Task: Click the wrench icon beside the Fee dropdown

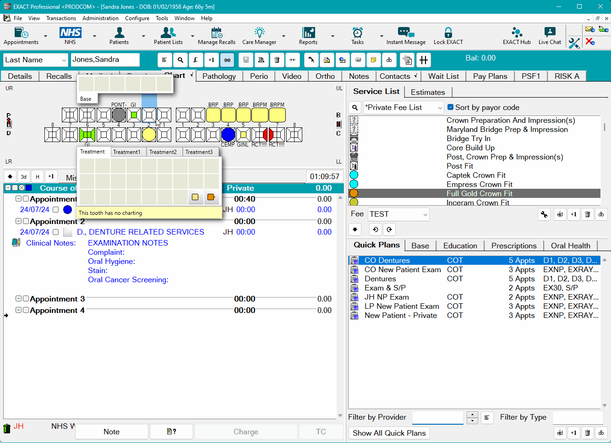Action: pos(544,214)
